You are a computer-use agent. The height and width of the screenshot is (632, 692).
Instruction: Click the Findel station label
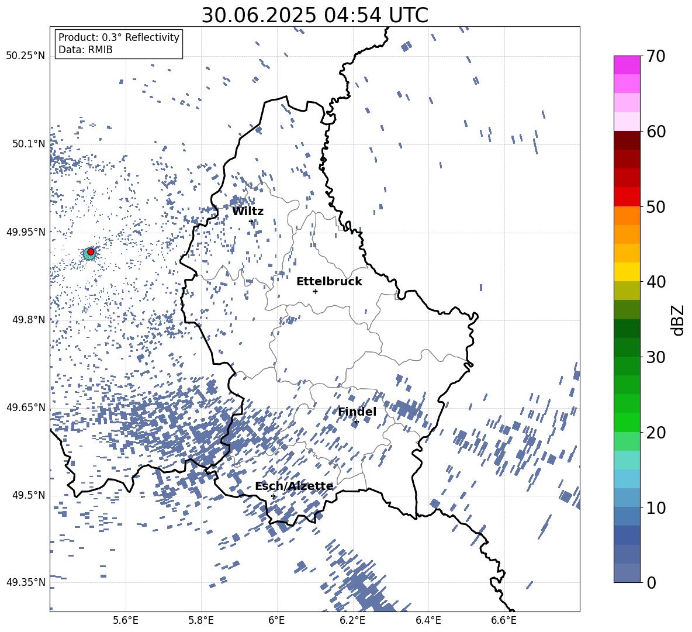coord(357,412)
